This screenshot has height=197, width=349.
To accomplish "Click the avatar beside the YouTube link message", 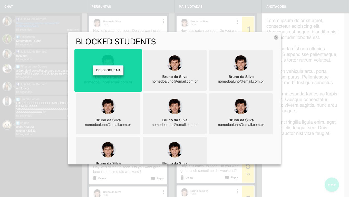I will 7,21.
